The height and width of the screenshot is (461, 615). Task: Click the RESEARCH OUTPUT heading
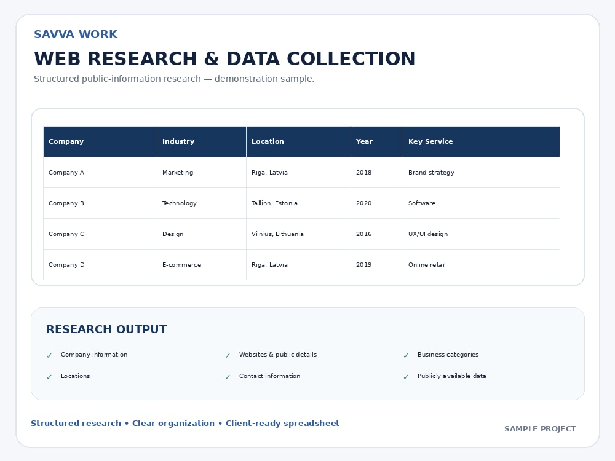106,329
